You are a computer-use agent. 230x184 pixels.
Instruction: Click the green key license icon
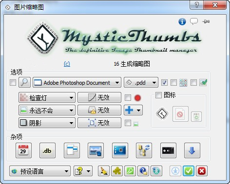(130, 171)
